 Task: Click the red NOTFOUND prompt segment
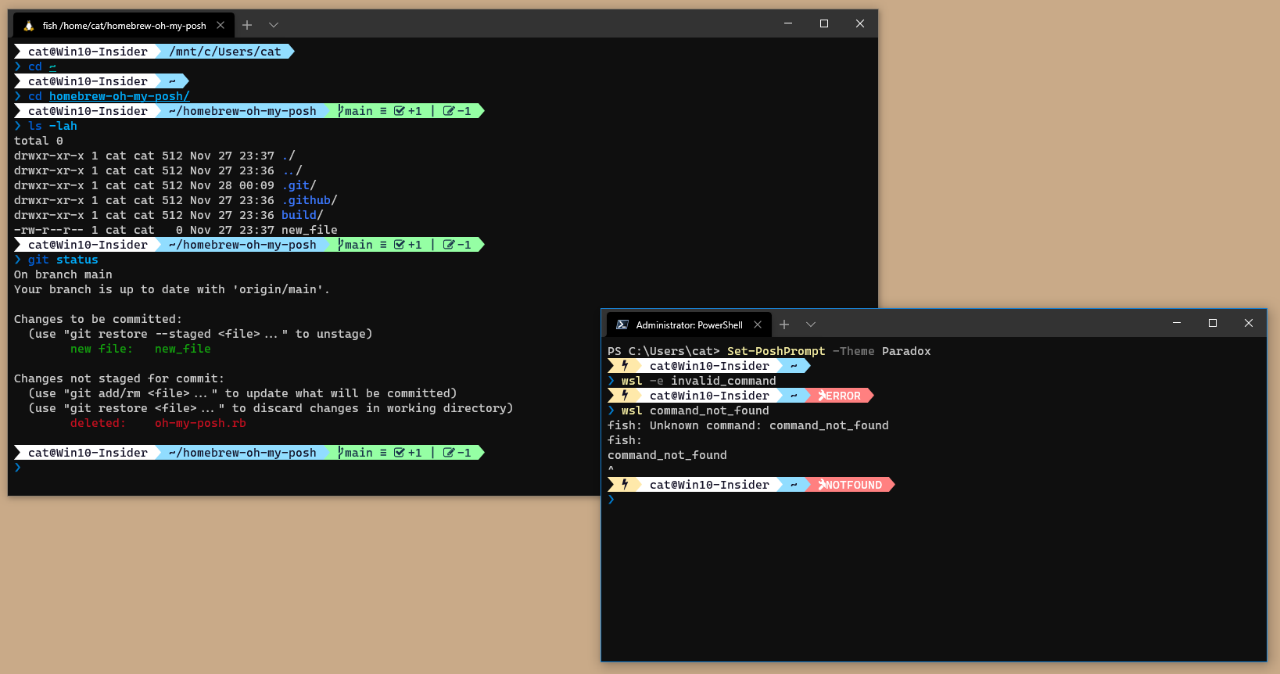851,485
